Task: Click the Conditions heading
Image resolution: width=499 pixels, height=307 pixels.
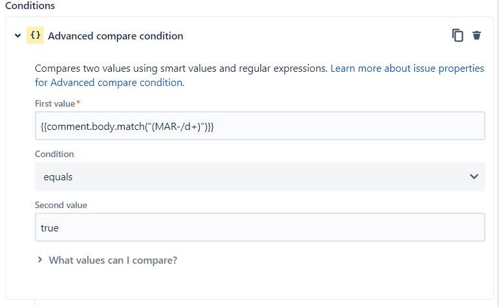Action: (30, 6)
